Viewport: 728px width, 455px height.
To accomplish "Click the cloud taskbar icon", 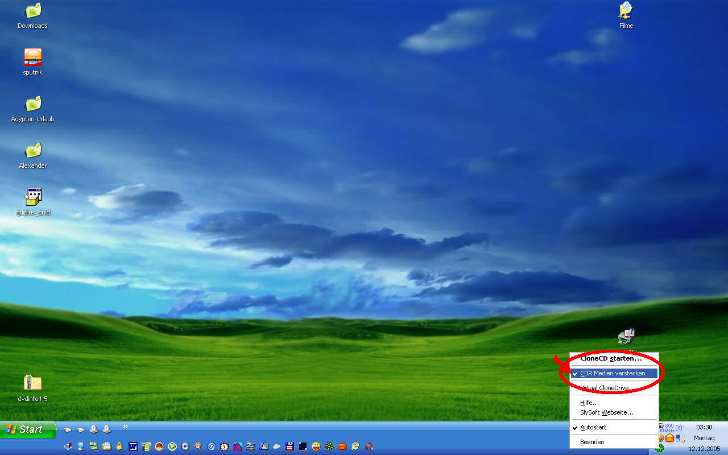I will (x=277, y=446).
